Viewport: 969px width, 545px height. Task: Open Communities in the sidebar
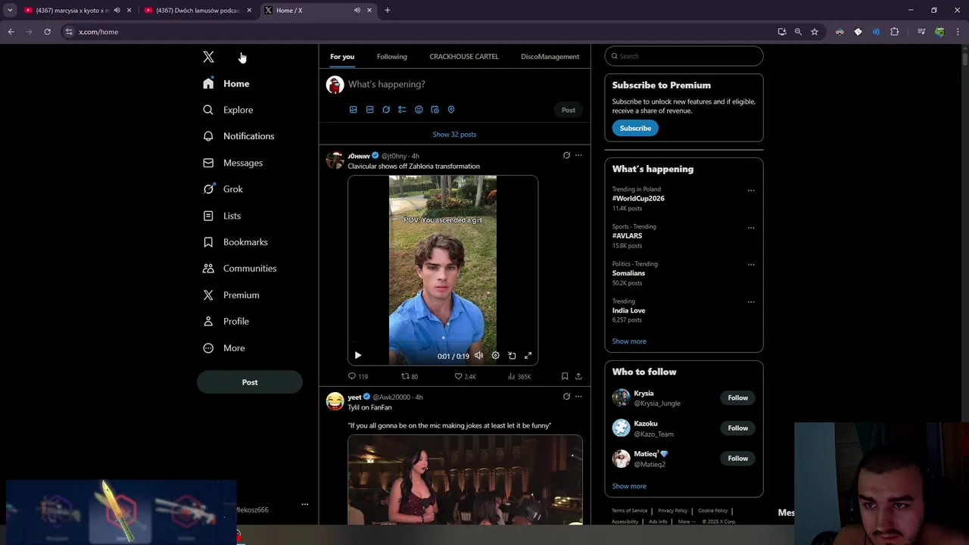[x=239, y=269]
